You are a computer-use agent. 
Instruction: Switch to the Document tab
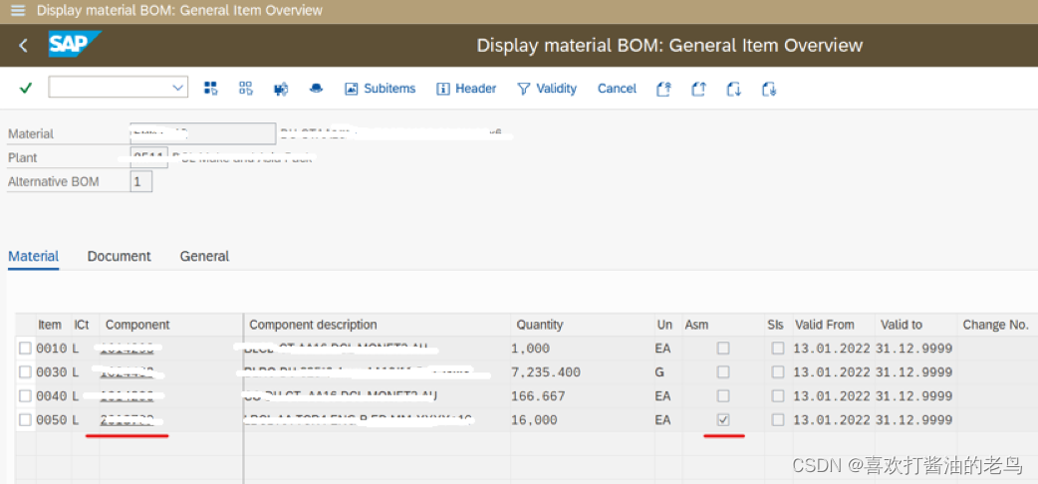pos(120,256)
